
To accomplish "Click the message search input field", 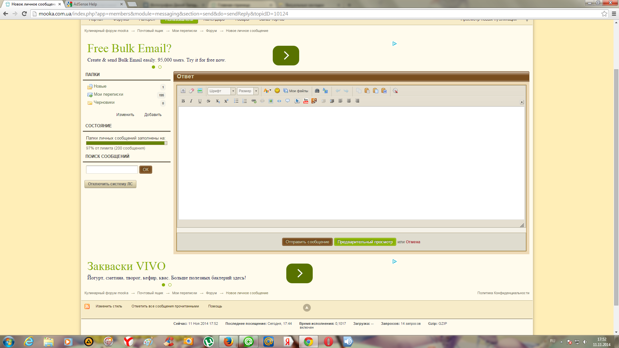I will click(112, 169).
